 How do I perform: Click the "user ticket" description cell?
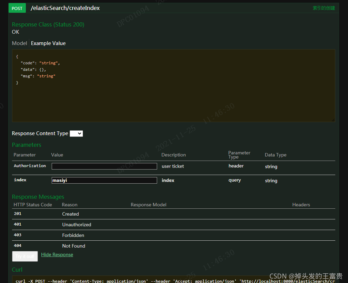[x=173, y=166]
